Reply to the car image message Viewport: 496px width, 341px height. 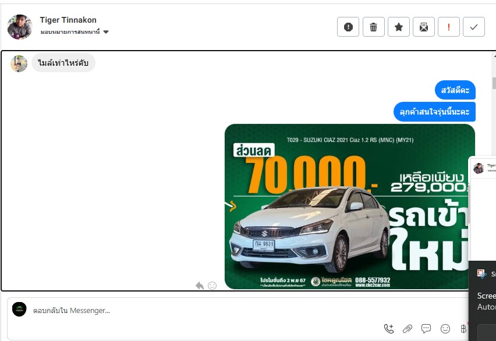(200, 286)
